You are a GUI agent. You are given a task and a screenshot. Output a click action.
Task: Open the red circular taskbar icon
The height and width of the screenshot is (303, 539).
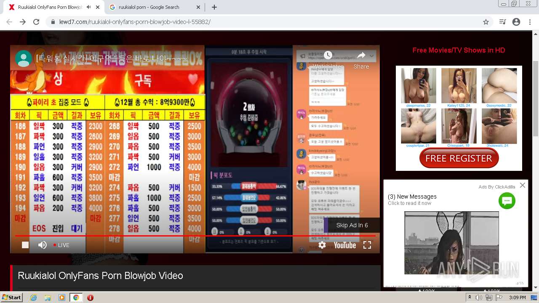[x=90, y=298]
